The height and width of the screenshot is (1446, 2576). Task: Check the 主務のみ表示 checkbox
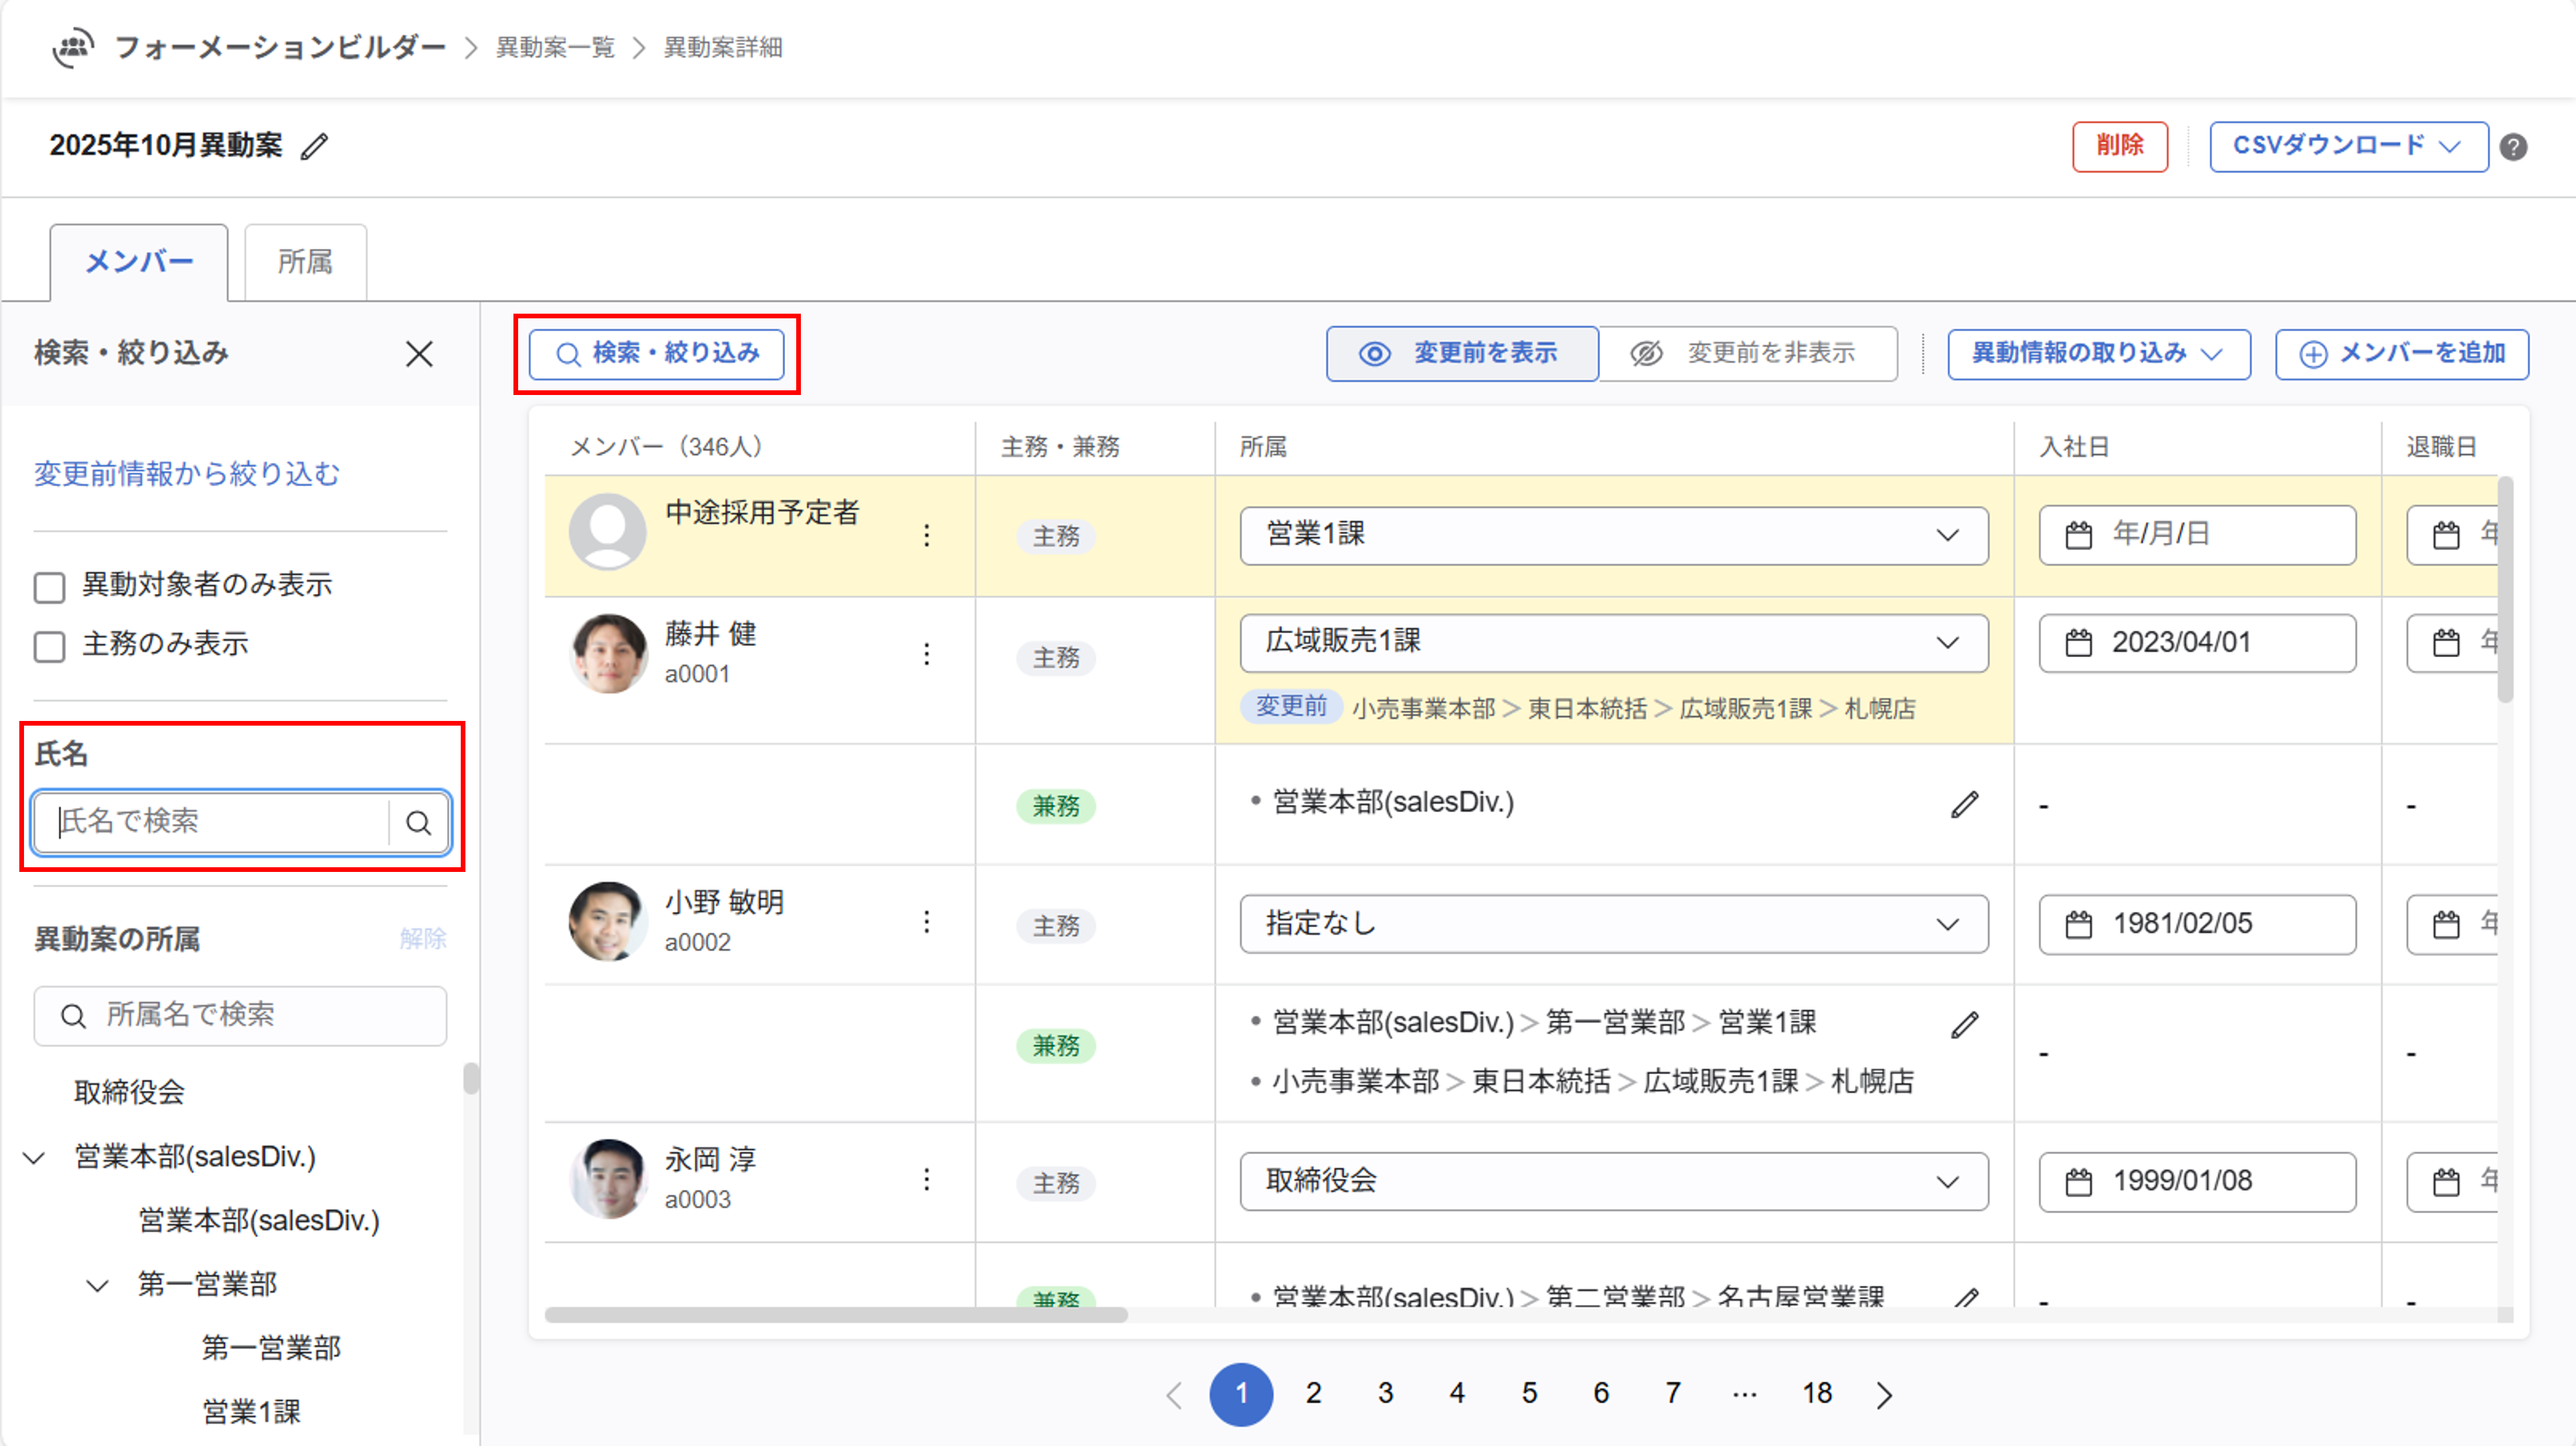pyautogui.click(x=50, y=647)
